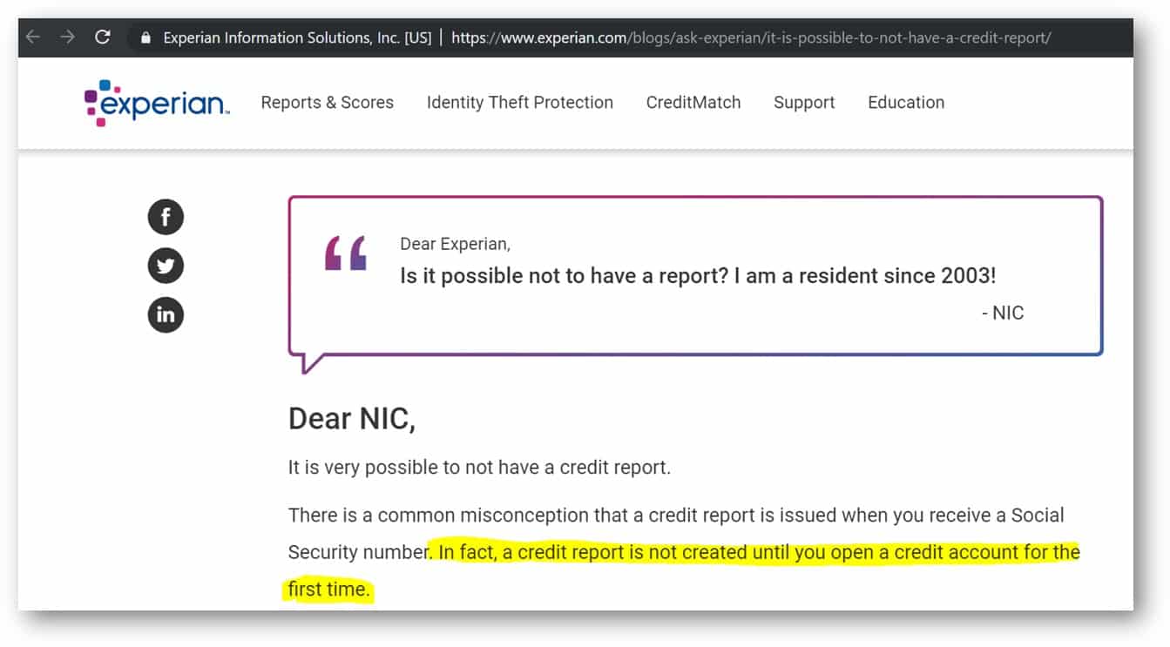Open the Support menu item
Screen dimensions: 1170x647
coord(804,103)
